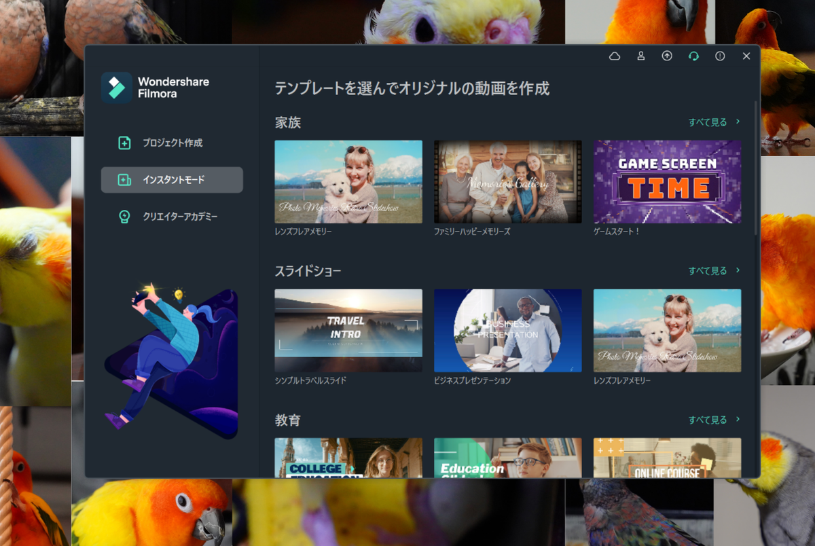Image resolution: width=815 pixels, height=546 pixels.
Task: Open the Online Course template thumbnail
Action: (x=668, y=458)
